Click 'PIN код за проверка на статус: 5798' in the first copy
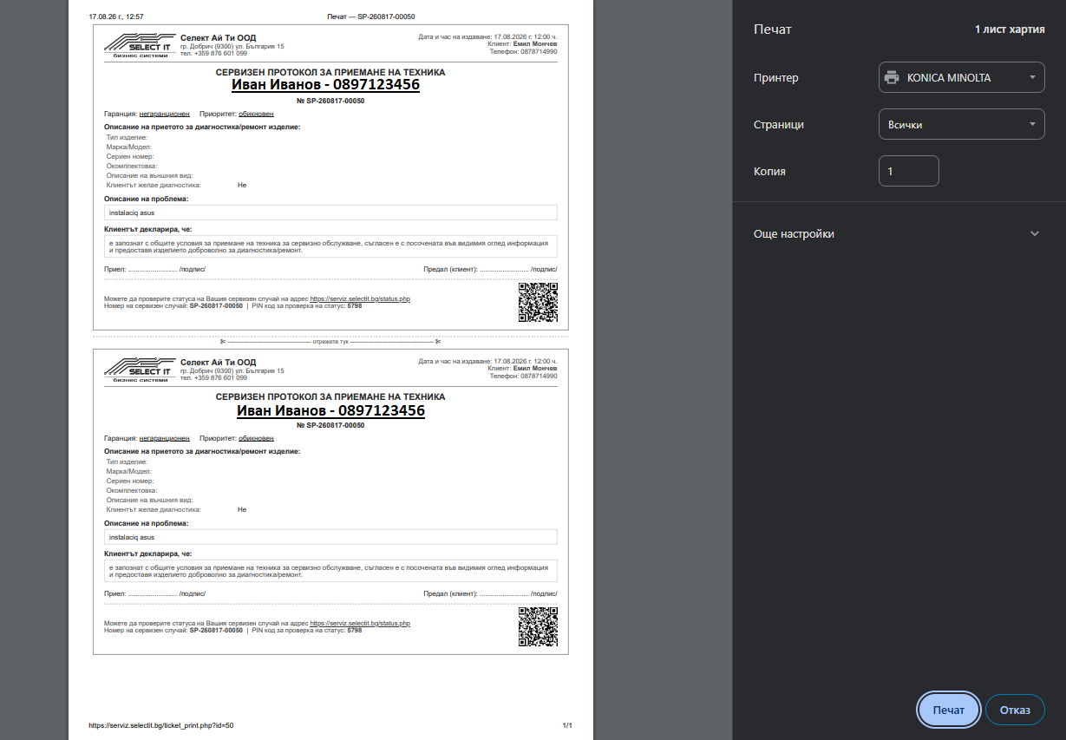The image size is (1066, 740). 307,306
